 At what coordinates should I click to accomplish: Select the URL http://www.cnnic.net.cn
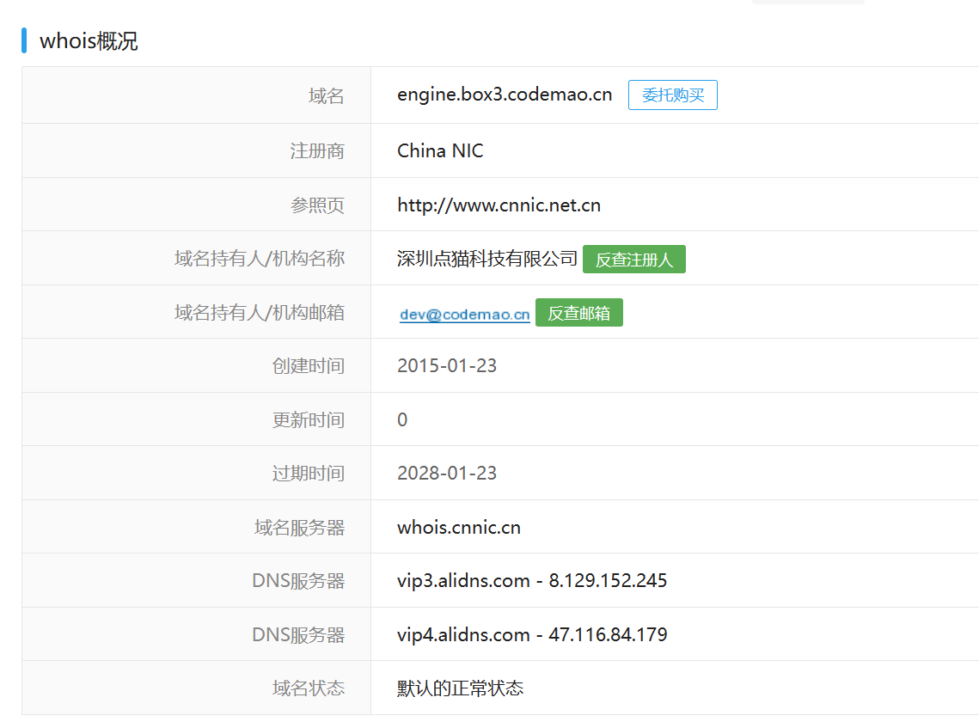pyautogui.click(x=499, y=205)
